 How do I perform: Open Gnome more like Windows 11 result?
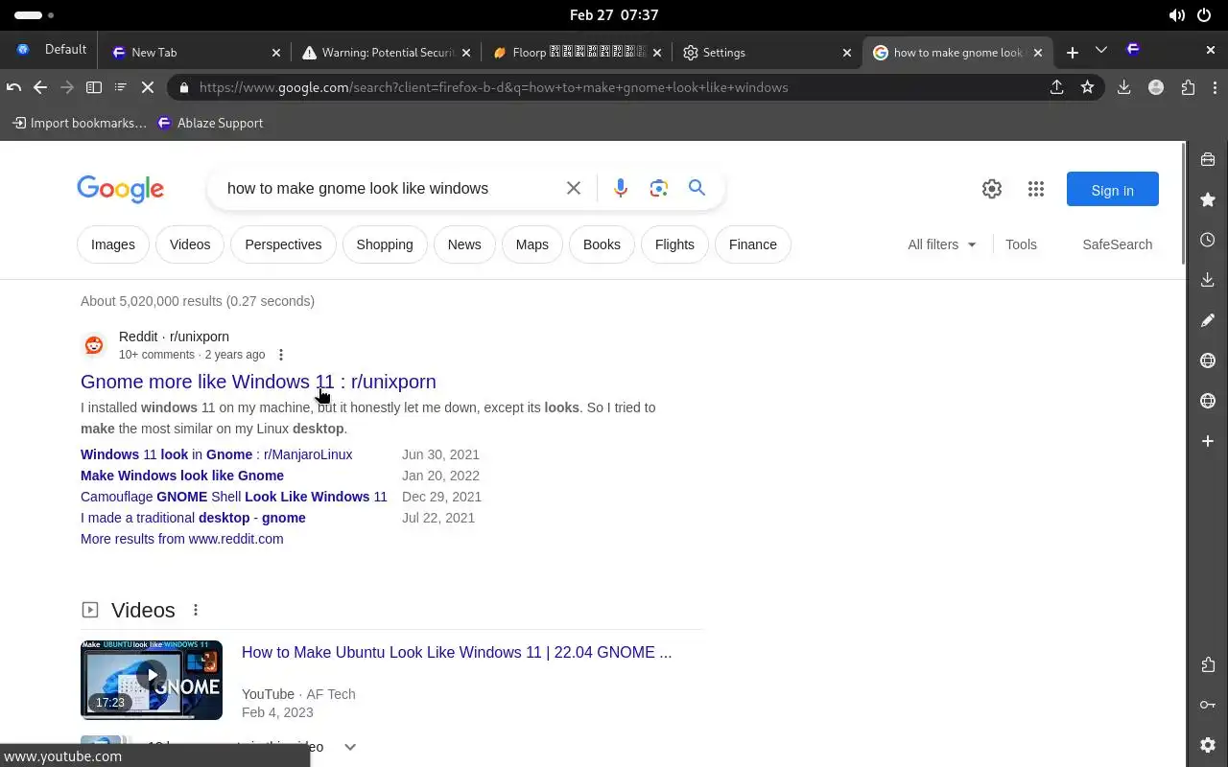(x=258, y=382)
